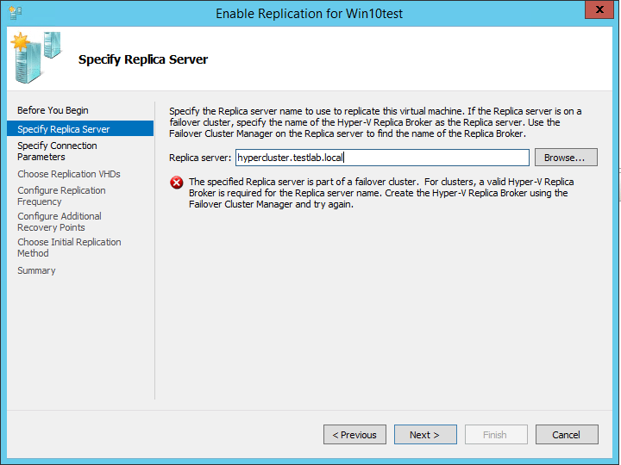Screen dimensions: 621x465
Task: Click the red error icon
Action: tap(176, 183)
